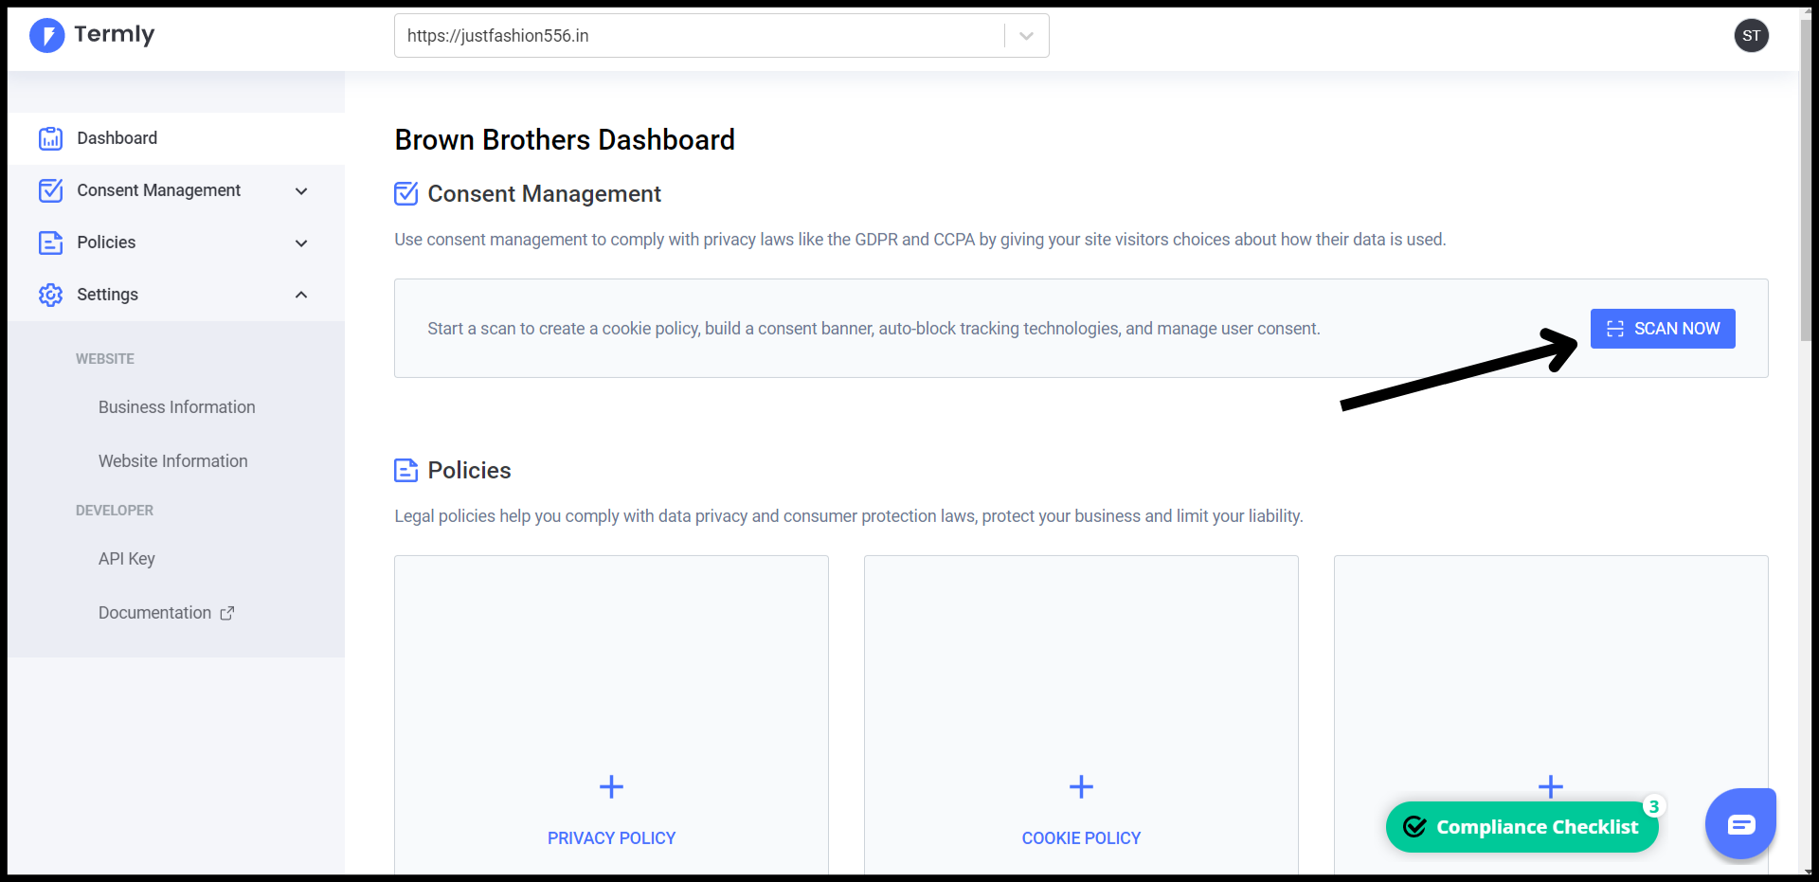The height and width of the screenshot is (882, 1819).
Task: Click the Dashboard sidebar icon
Action: tap(50, 138)
